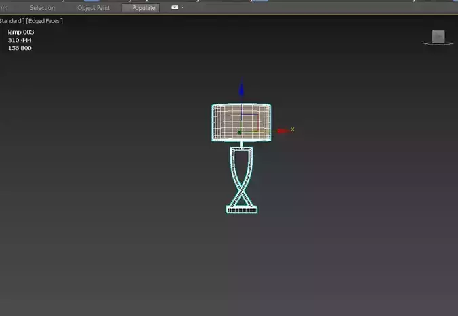The width and height of the screenshot is (458, 316).
Task: Click the ribbon minimize toggle icon
Action: coord(175,7)
